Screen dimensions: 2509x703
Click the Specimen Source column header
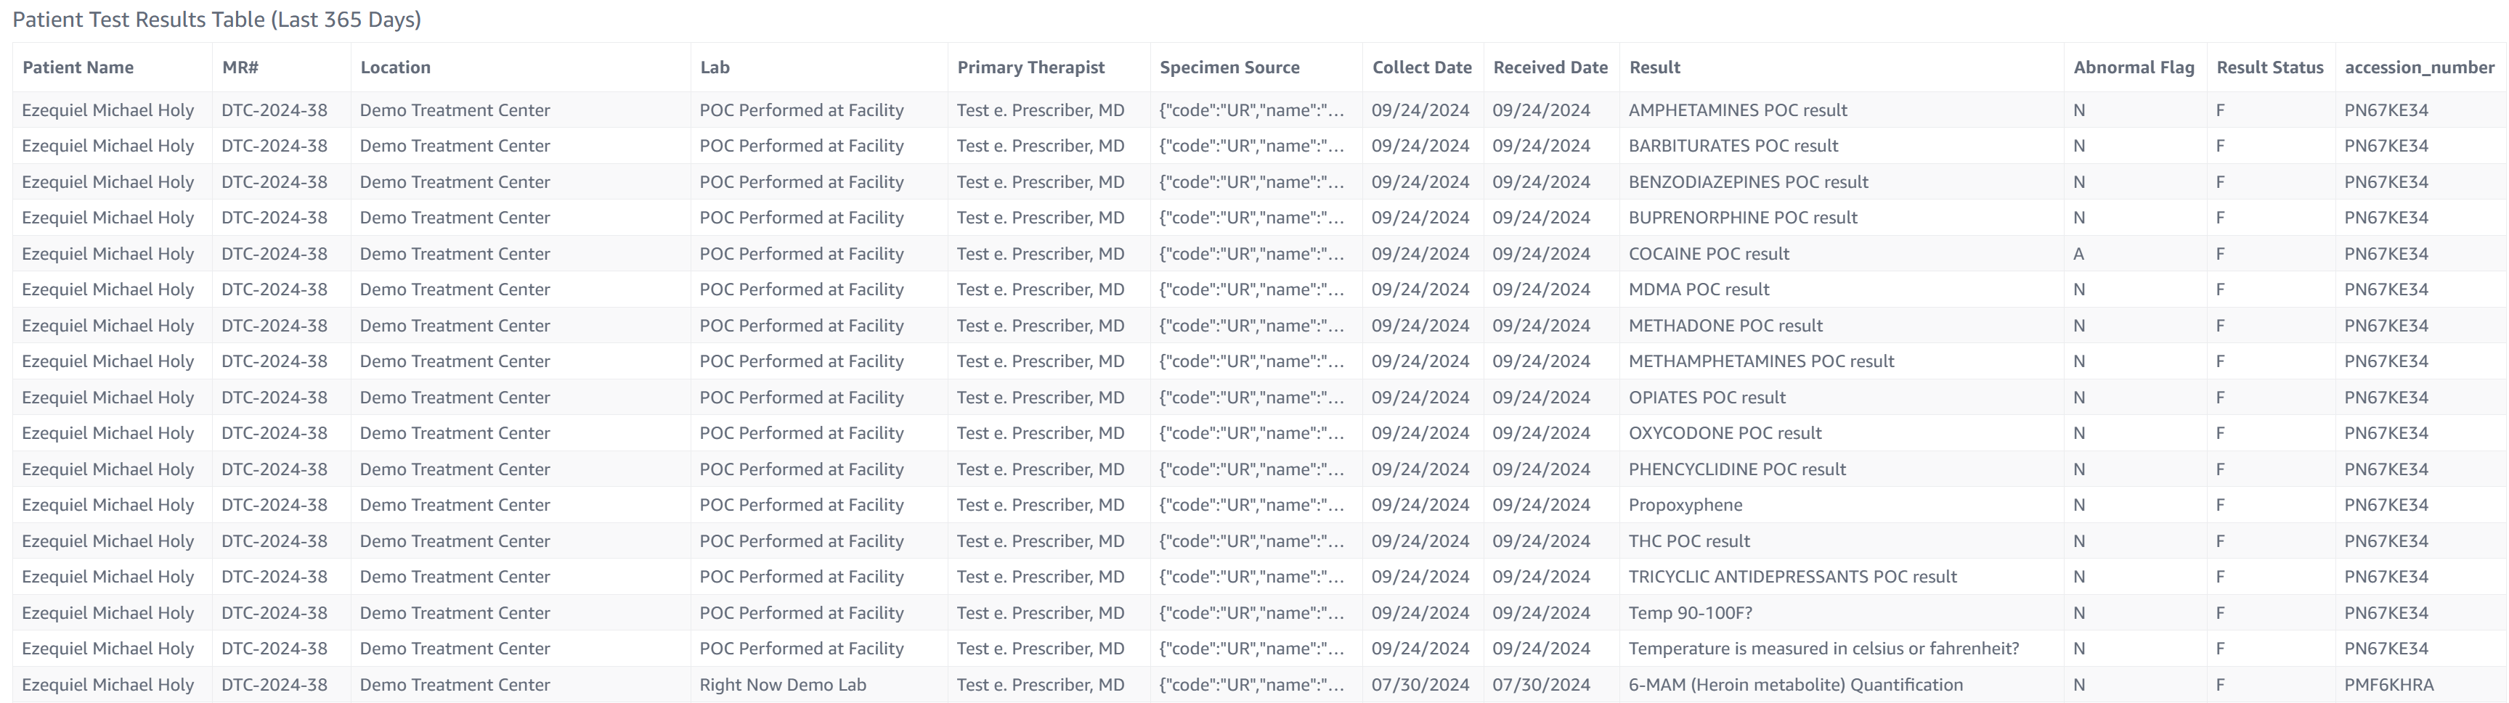point(1229,67)
